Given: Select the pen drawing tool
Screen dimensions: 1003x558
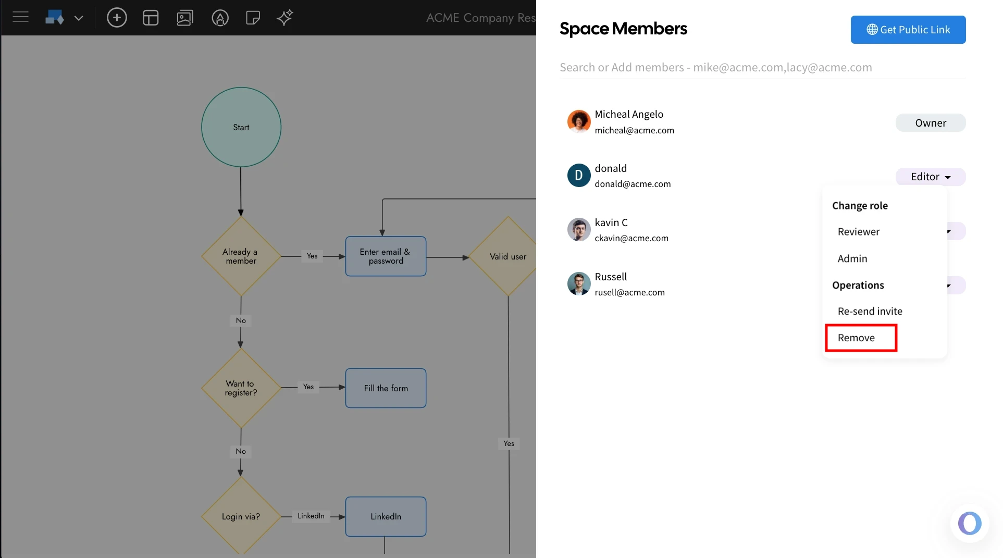Looking at the screenshot, I should [220, 18].
